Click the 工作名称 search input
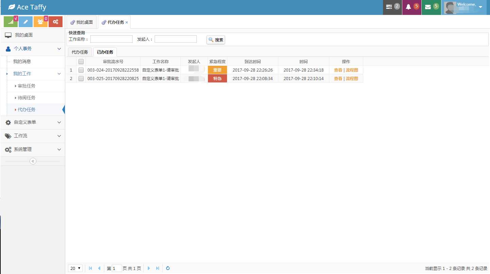The width and height of the screenshot is (490, 274). click(111, 39)
